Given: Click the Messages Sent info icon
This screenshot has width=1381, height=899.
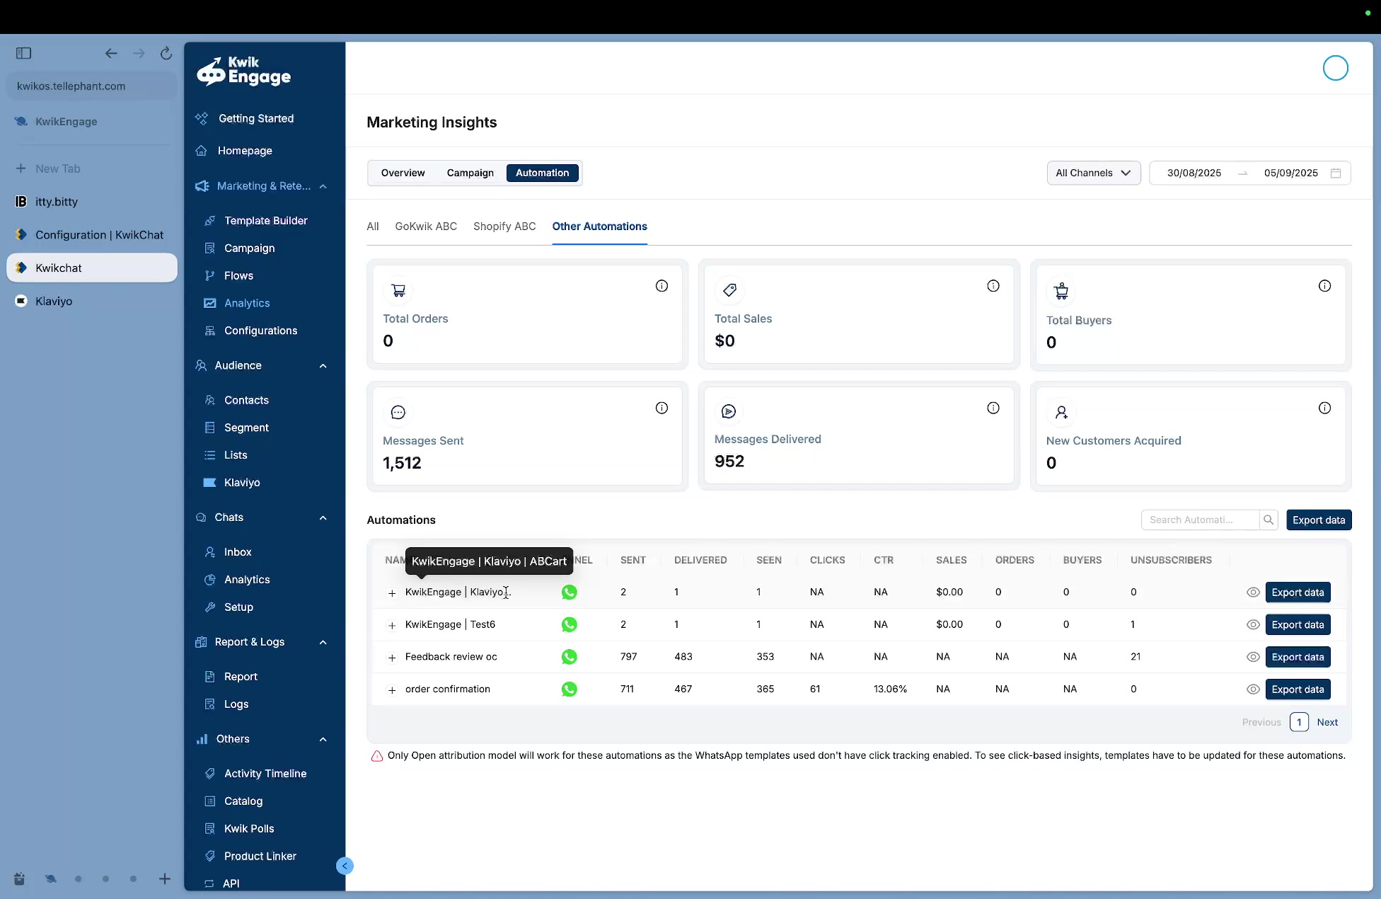Looking at the screenshot, I should pos(661,408).
